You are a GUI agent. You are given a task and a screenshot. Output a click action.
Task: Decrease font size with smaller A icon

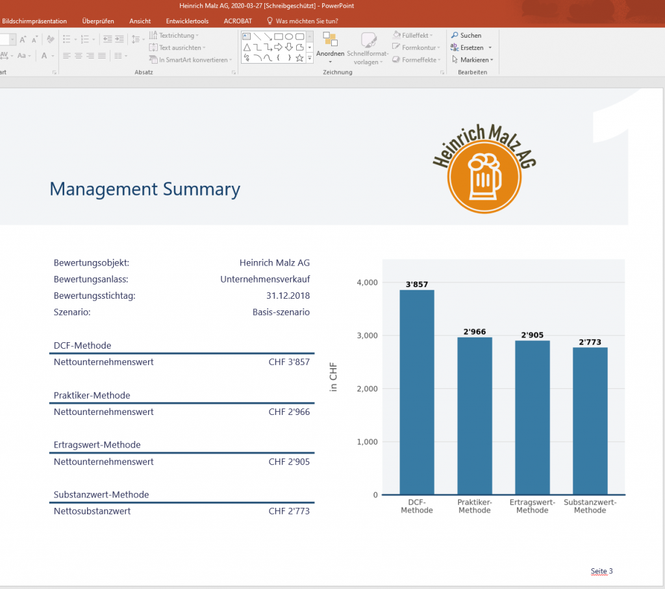click(35, 40)
